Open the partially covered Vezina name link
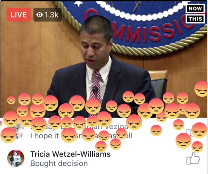Viewport: 208px width, 174px height. pos(80,126)
